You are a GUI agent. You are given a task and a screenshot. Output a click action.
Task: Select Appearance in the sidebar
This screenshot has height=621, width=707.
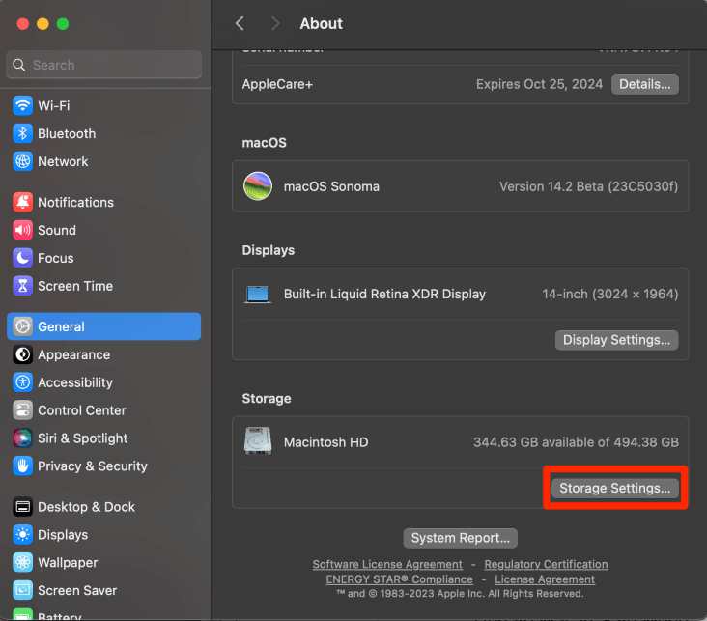73,354
